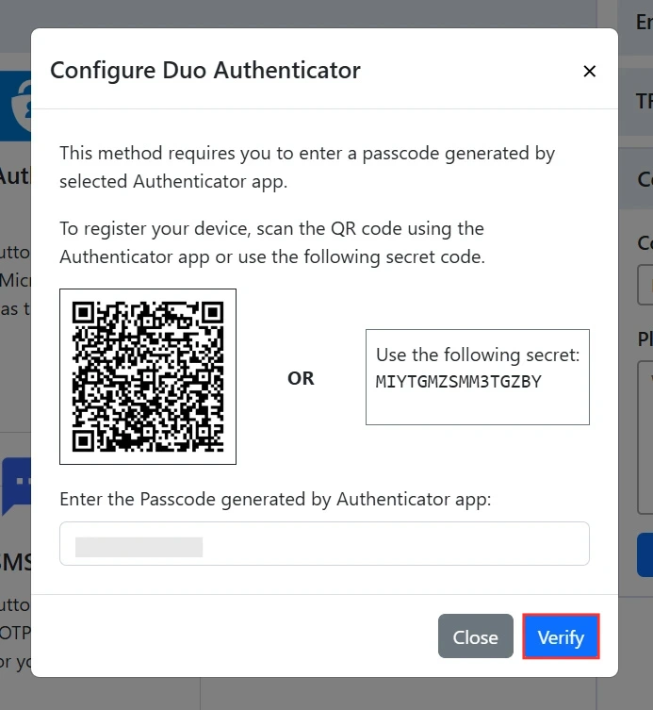Viewport: 653px width, 710px height.
Task: Click the SMS chat bubble icon at the left
Action: click(x=17, y=486)
